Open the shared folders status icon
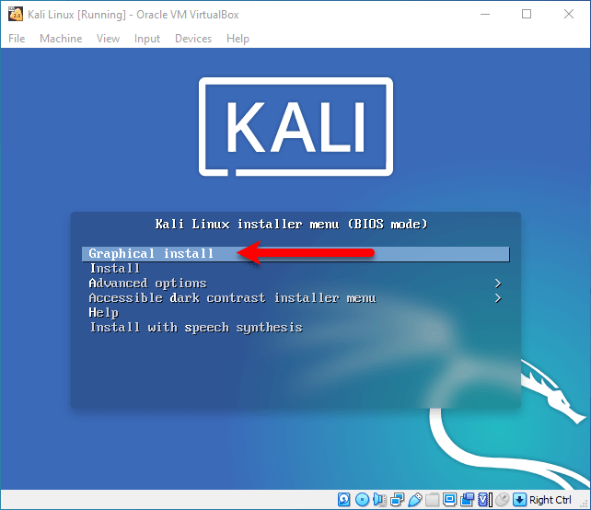 point(433,500)
